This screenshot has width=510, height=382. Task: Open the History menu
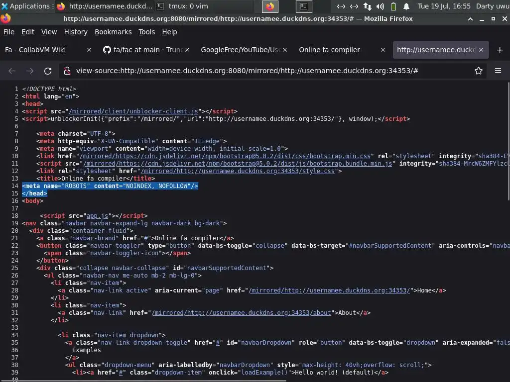pos(76,32)
